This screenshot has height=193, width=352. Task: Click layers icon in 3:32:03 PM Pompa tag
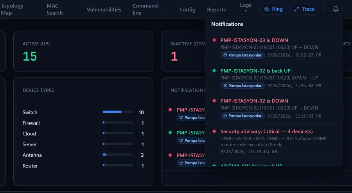tap(225, 55)
